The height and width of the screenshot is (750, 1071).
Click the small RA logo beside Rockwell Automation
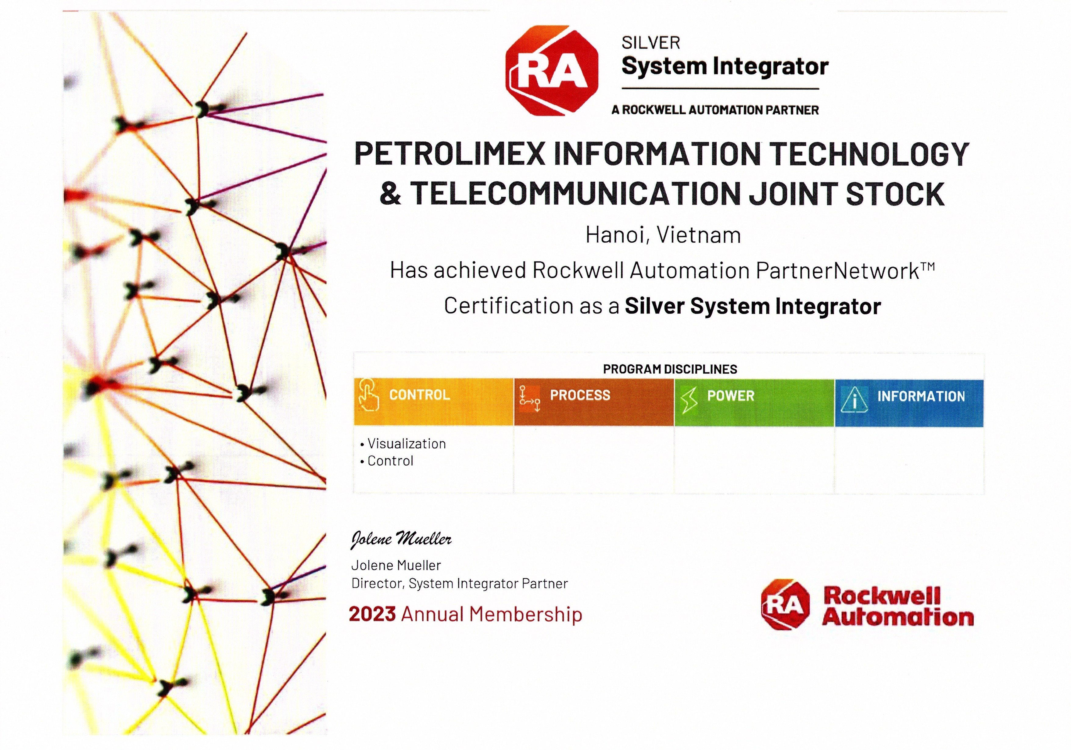tap(785, 605)
